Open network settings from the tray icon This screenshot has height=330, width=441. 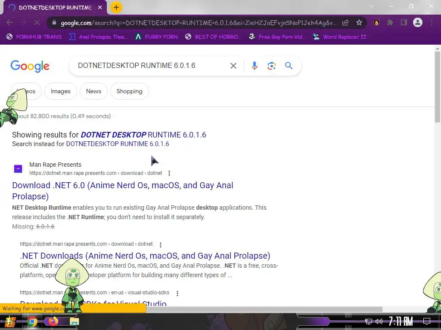(369, 321)
